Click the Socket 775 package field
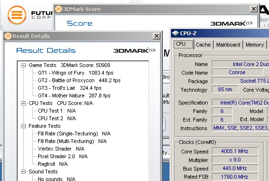This screenshot has height=181, width=269. pos(240,81)
